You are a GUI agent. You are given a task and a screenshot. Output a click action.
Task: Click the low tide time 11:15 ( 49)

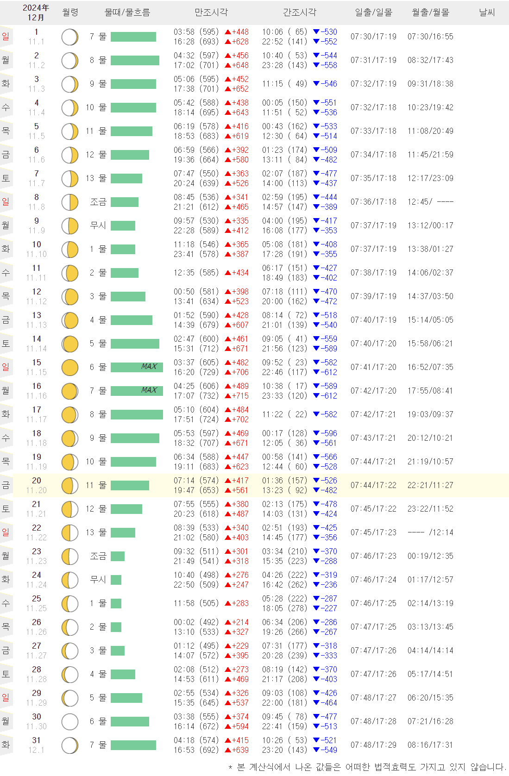pos(284,84)
